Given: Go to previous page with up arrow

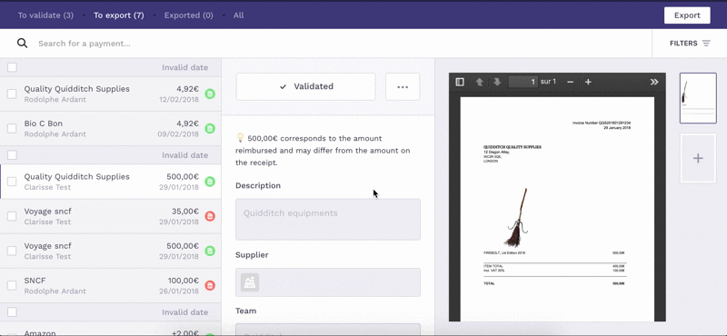Looking at the screenshot, I should [480, 82].
